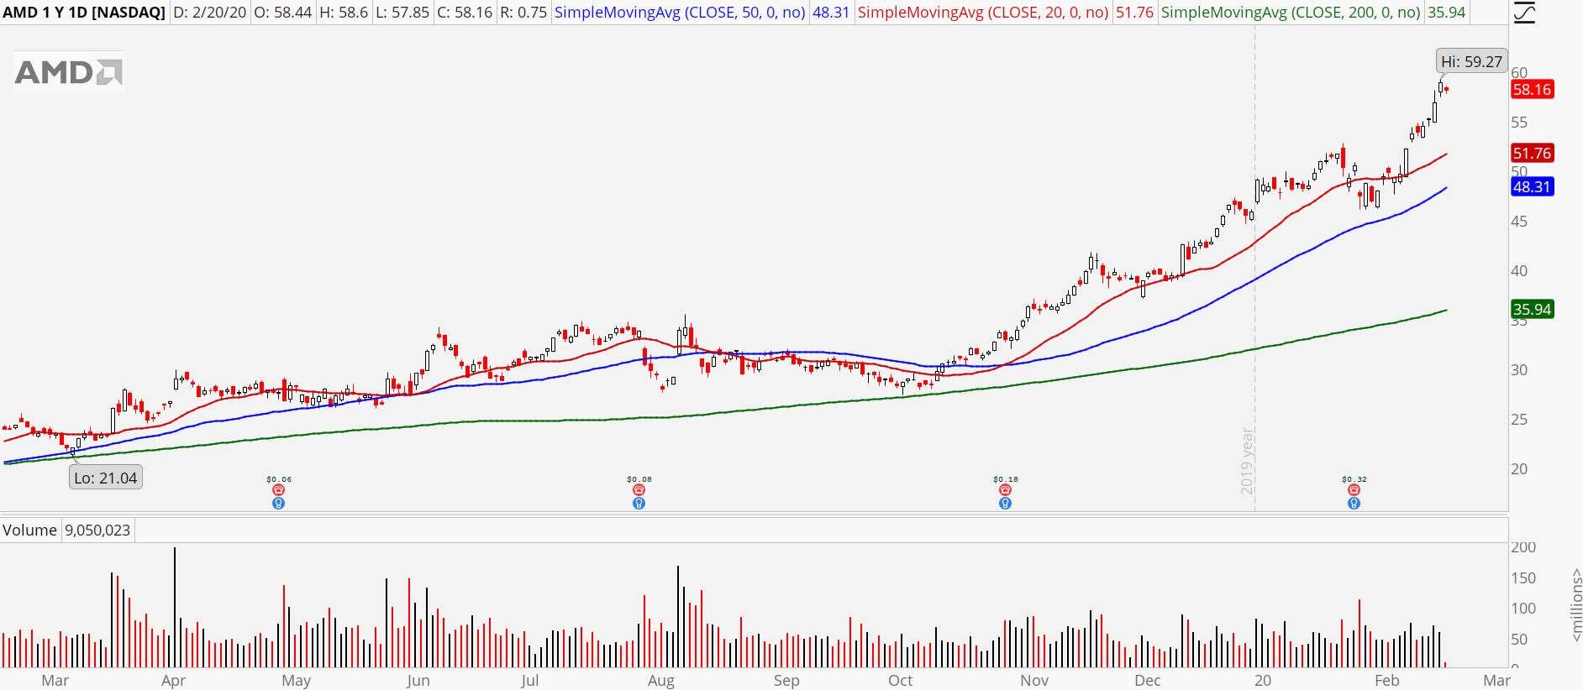Open the chart style icon in top-right corner
This screenshot has width=1583, height=690.
click(x=1523, y=13)
